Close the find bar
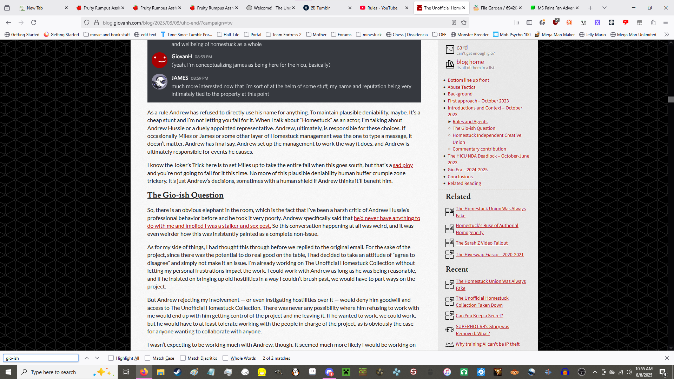 click(x=667, y=358)
